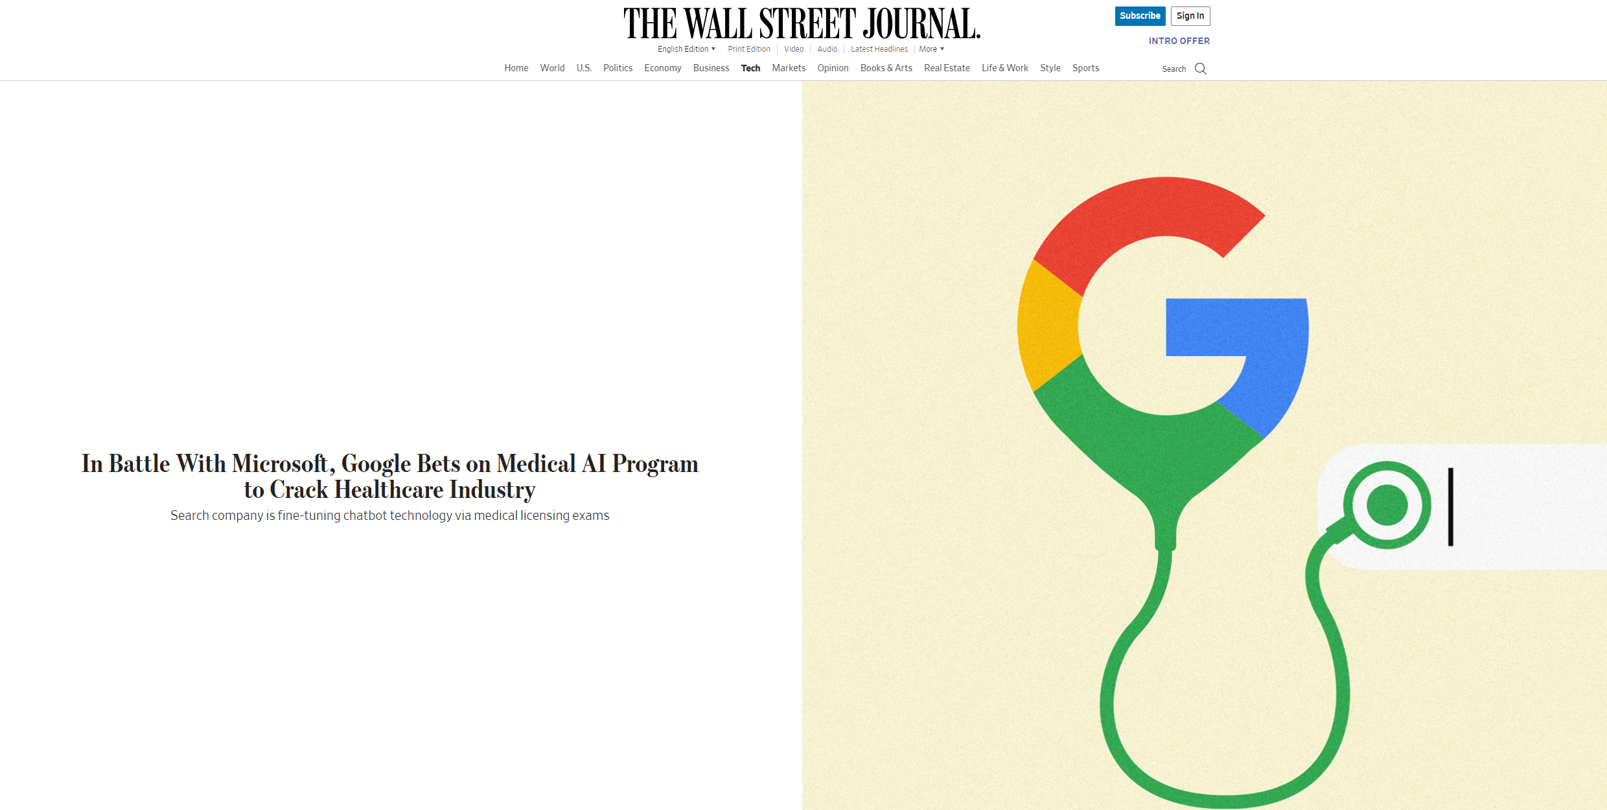This screenshot has width=1607, height=810.
Task: Click The Wall Street Journal logo
Action: pos(802,24)
